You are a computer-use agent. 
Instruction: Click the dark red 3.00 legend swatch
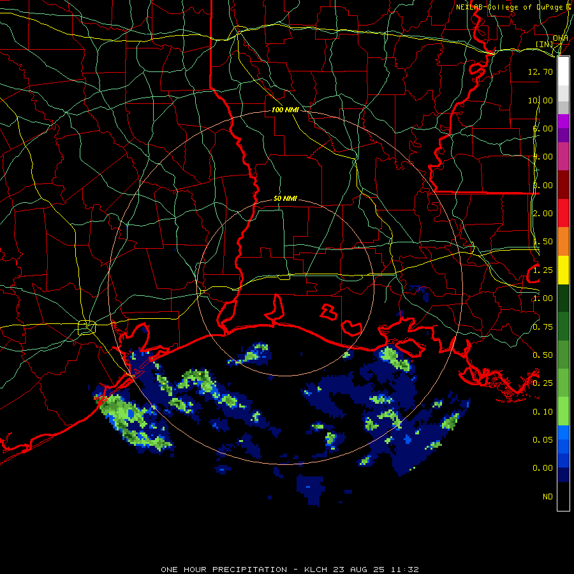point(563,185)
